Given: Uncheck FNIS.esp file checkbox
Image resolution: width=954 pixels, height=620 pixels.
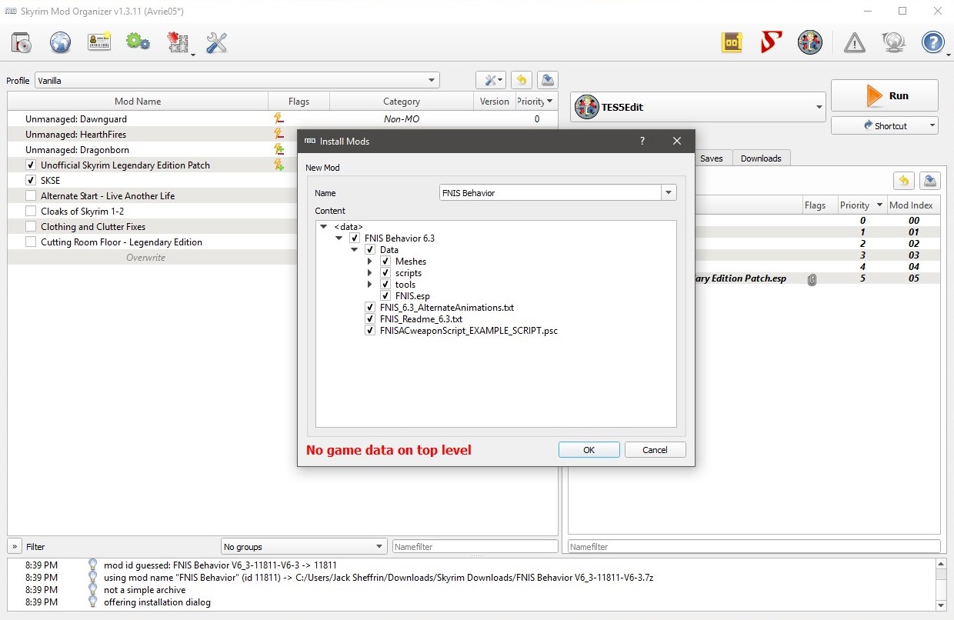Looking at the screenshot, I should pyautogui.click(x=385, y=296).
